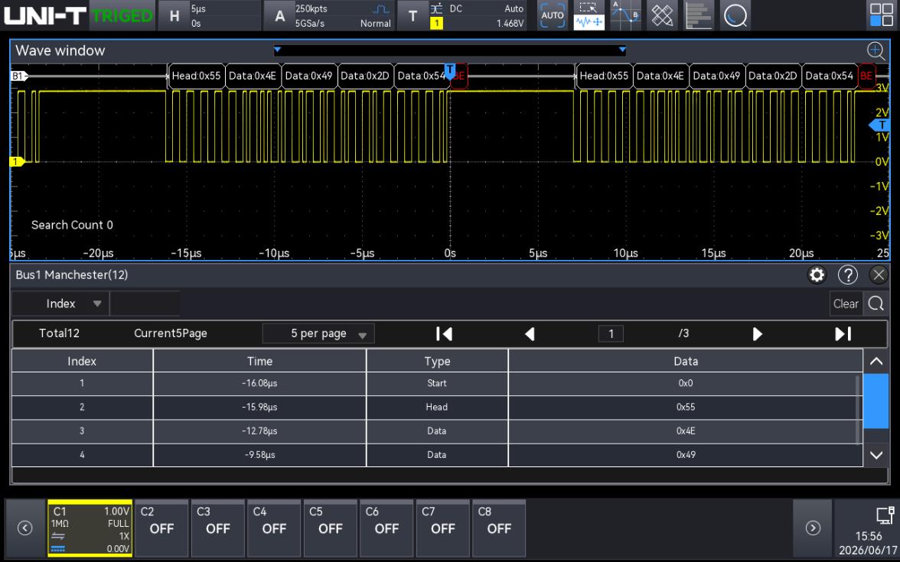
Task: Clear the decode table search filter
Action: tap(846, 304)
